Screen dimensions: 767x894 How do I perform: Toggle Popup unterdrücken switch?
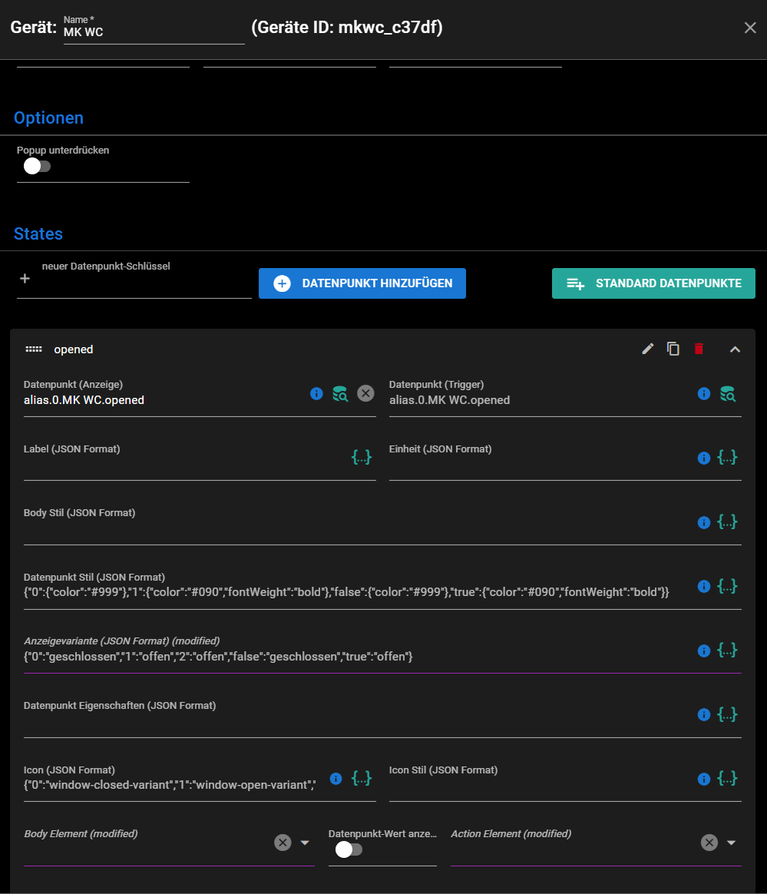point(36,166)
